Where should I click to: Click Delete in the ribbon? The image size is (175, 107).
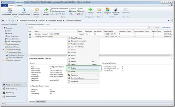80,14
